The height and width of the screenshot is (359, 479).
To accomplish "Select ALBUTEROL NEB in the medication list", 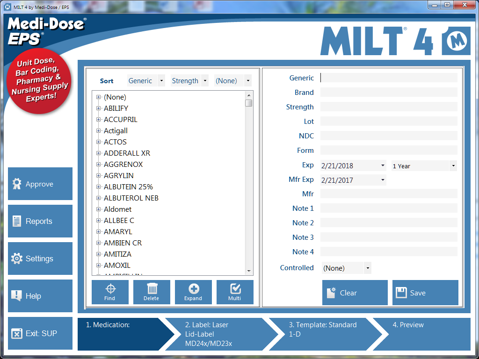I will click(x=131, y=198).
